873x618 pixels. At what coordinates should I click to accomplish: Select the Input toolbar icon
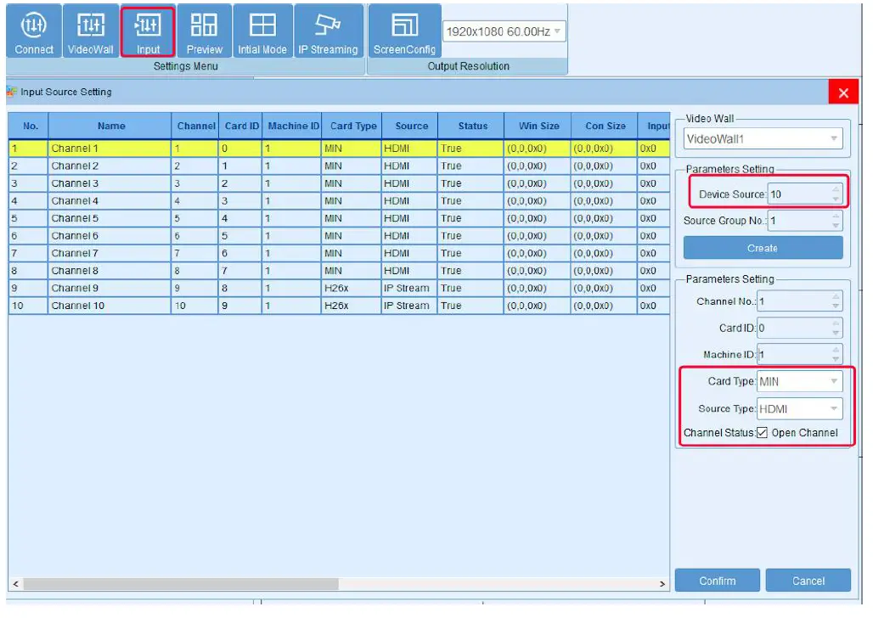coord(148,32)
